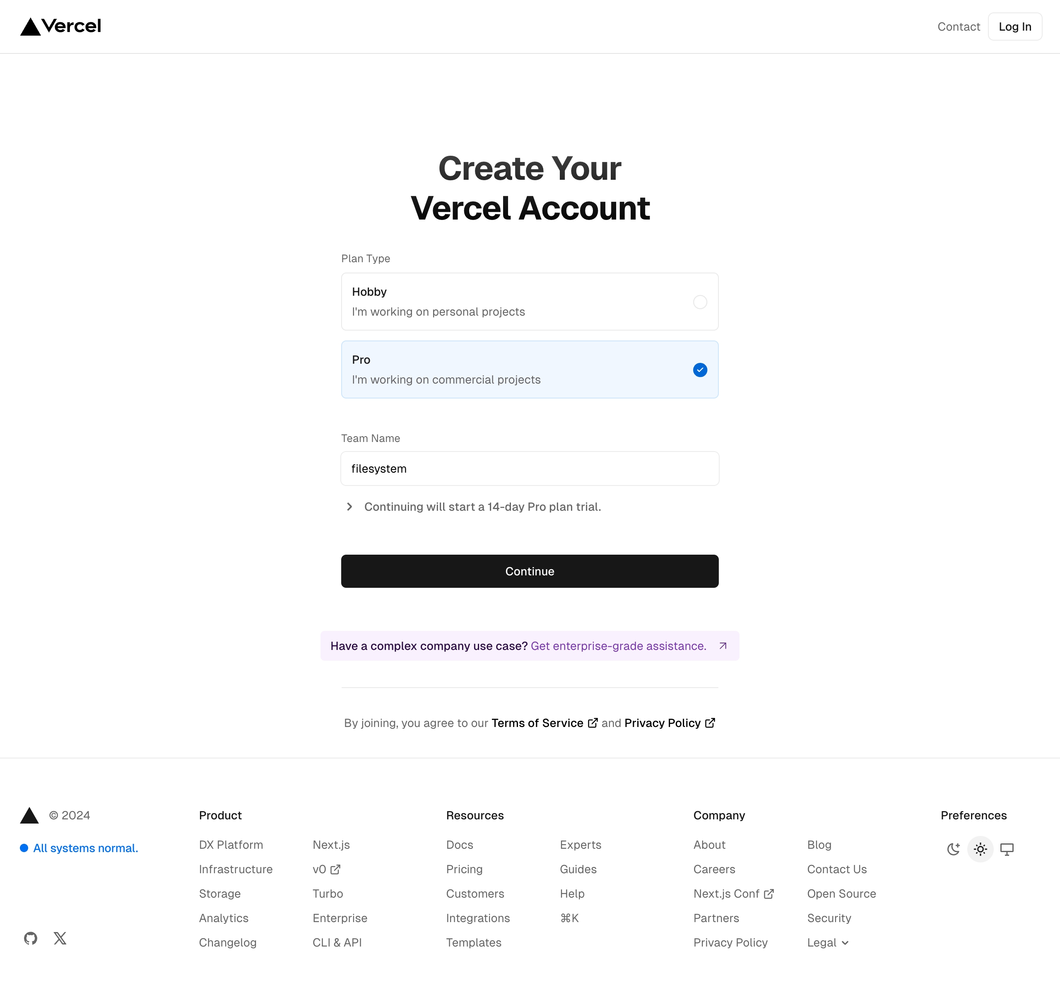Select the Hobby plan radio button
The height and width of the screenshot is (995, 1060).
point(700,302)
